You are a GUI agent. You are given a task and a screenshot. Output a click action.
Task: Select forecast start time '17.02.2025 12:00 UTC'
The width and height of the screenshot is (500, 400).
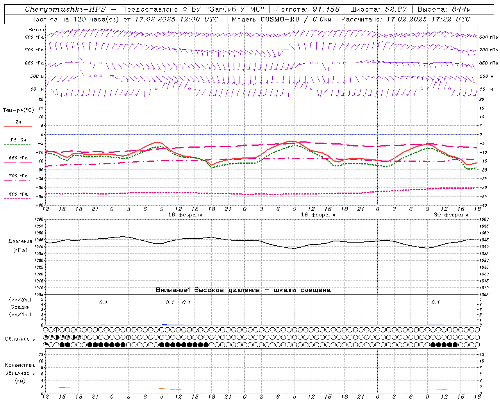pos(177,19)
